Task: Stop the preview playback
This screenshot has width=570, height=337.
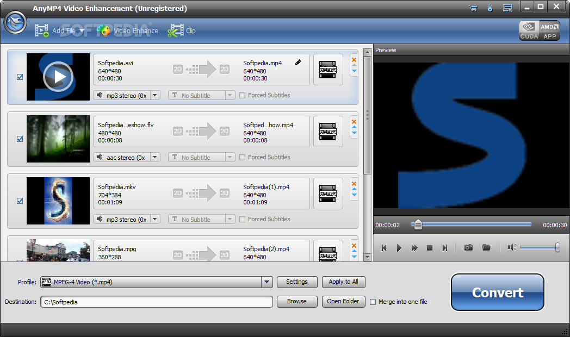Action: click(x=430, y=248)
